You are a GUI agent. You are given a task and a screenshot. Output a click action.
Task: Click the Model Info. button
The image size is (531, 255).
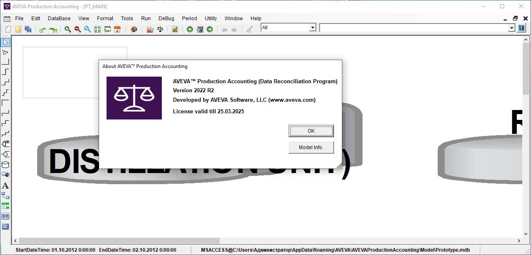pos(311,147)
